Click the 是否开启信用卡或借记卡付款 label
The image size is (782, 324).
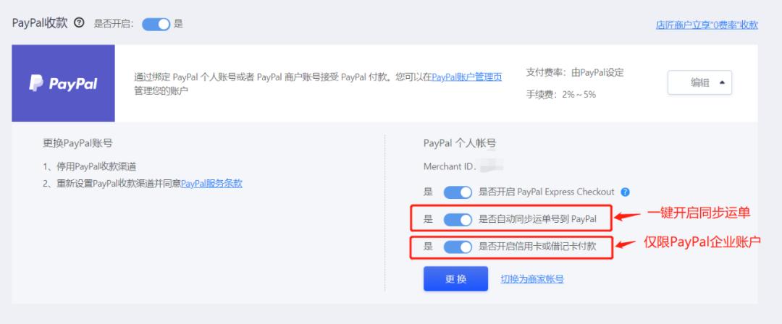537,246
